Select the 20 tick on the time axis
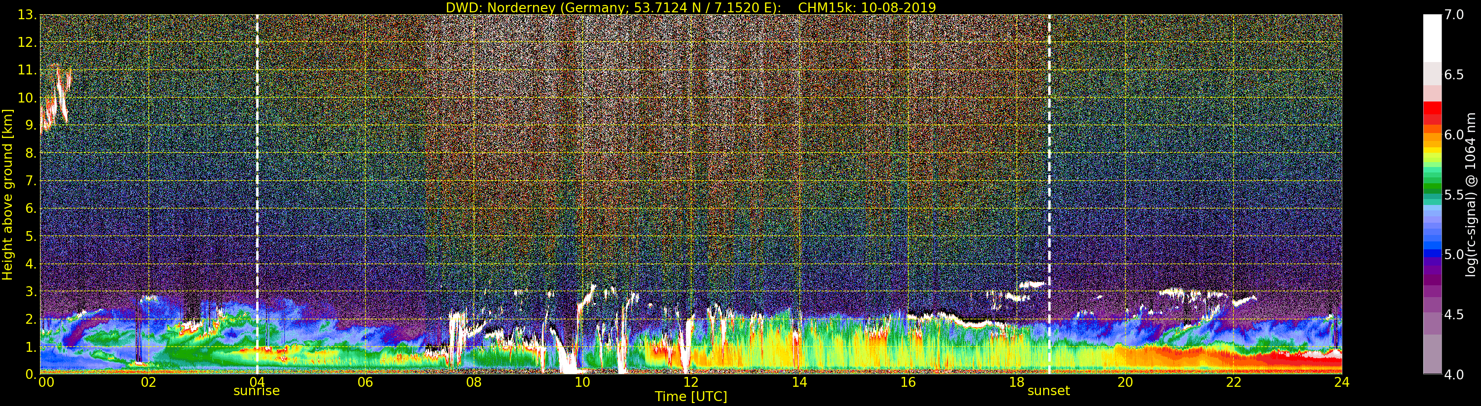 click(1125, 382)
